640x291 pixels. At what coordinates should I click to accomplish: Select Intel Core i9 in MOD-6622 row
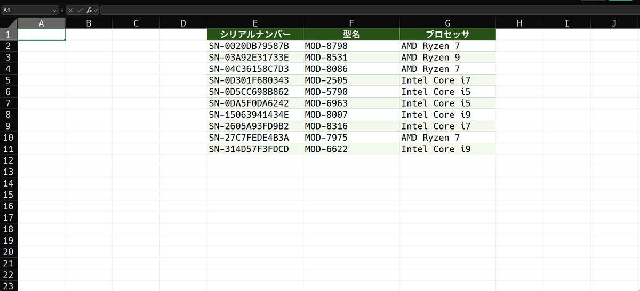tap(447, 149)
